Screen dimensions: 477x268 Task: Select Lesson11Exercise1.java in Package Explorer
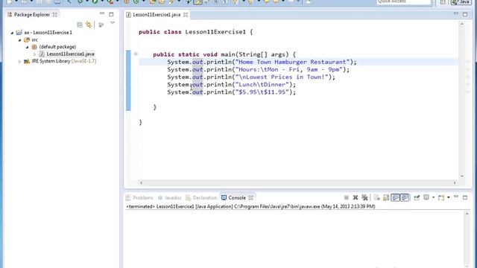70,54
